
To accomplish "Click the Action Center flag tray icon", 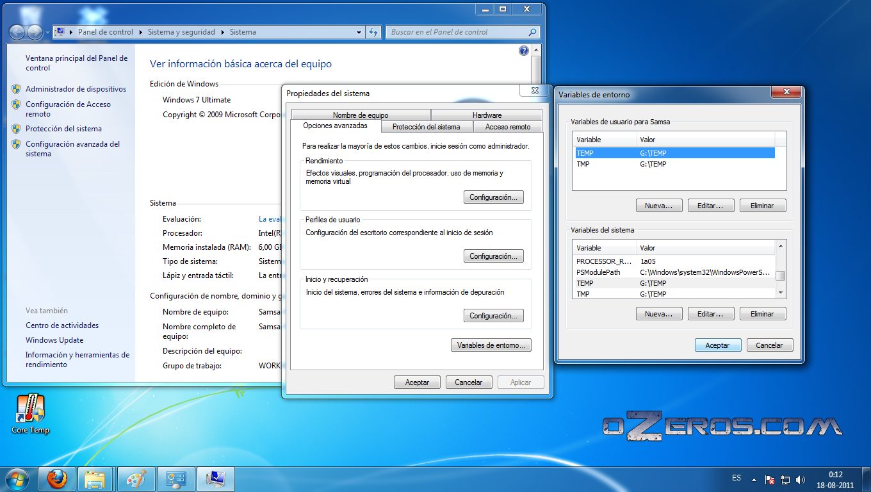I will point(770,479).
